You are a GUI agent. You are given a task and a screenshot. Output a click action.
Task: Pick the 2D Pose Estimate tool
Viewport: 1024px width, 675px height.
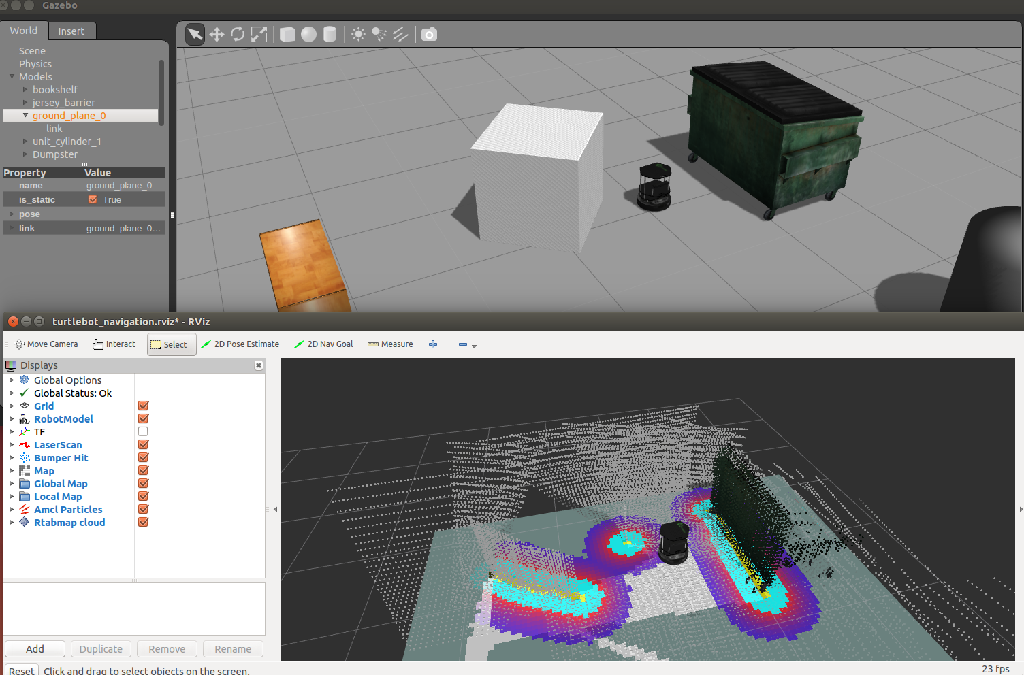click(x=240, y=344)
